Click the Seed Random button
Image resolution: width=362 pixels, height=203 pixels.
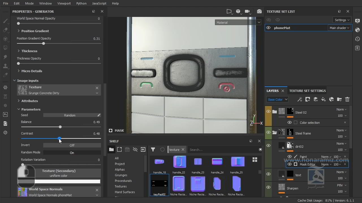pyautogui.click(x=70, y=115)
